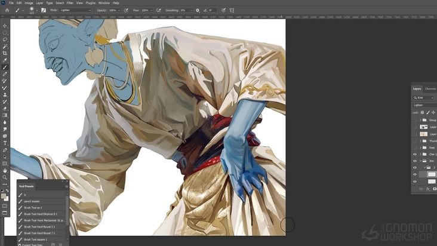Click the Home icon in options bar
437x246 pixels.
point(7,10)
